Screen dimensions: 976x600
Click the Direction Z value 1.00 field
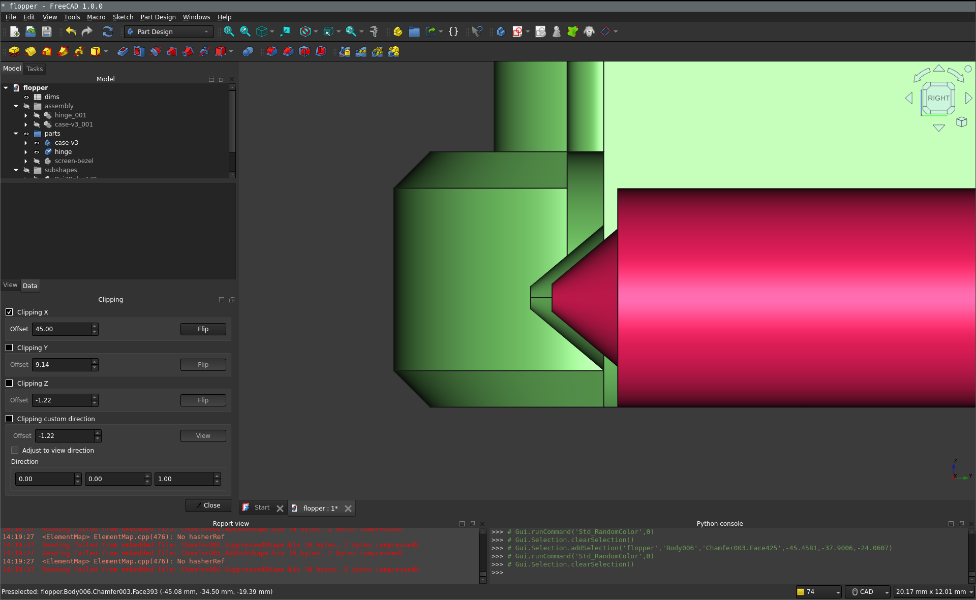click(184, 479)
